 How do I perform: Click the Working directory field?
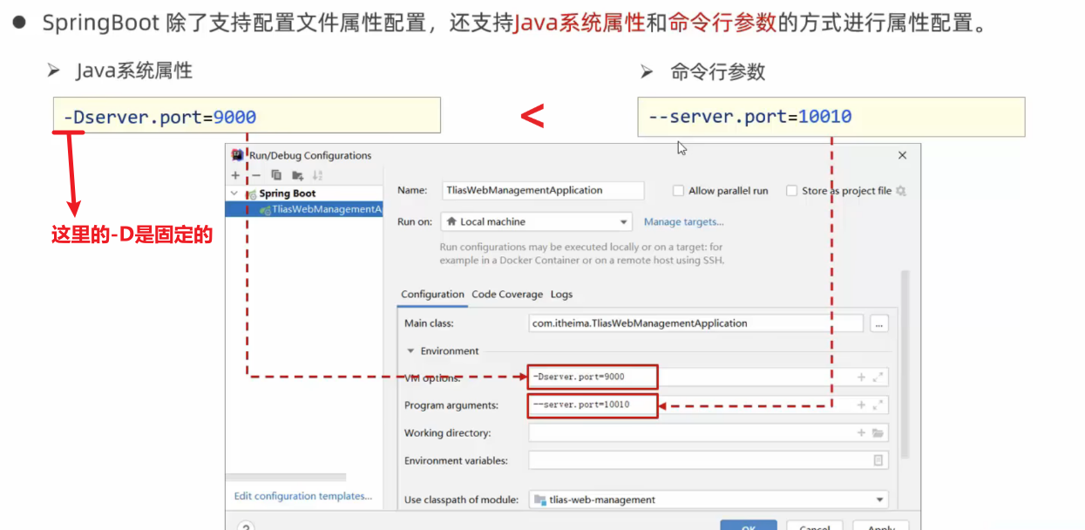click(707, 433)
